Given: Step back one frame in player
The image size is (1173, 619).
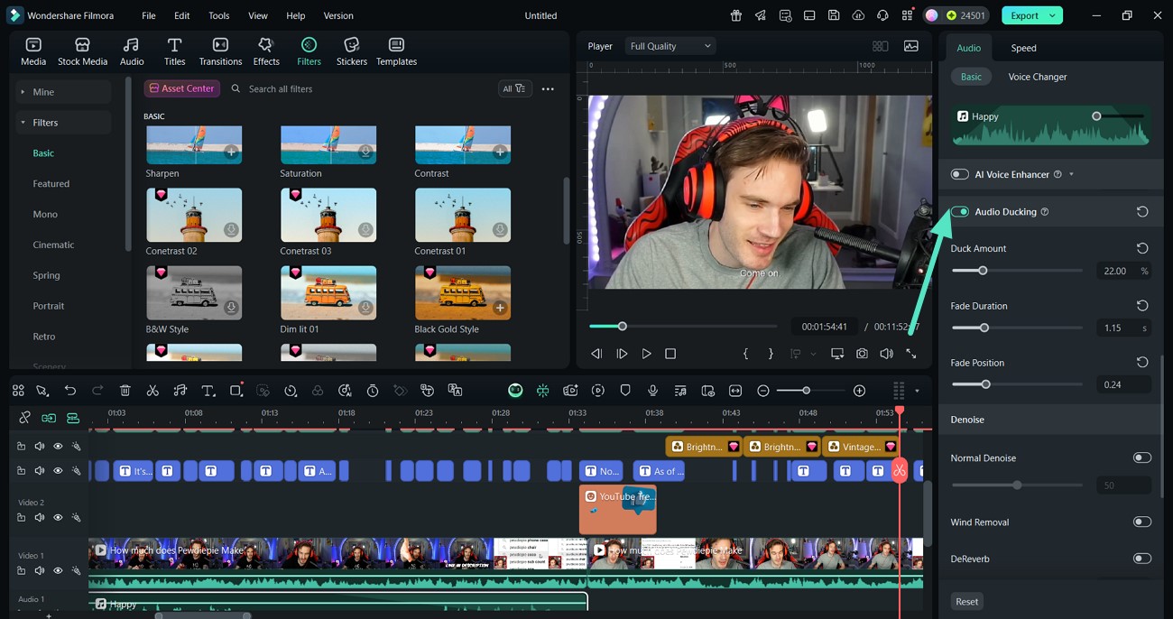Looking at the screenshot, I should point(596,354).
